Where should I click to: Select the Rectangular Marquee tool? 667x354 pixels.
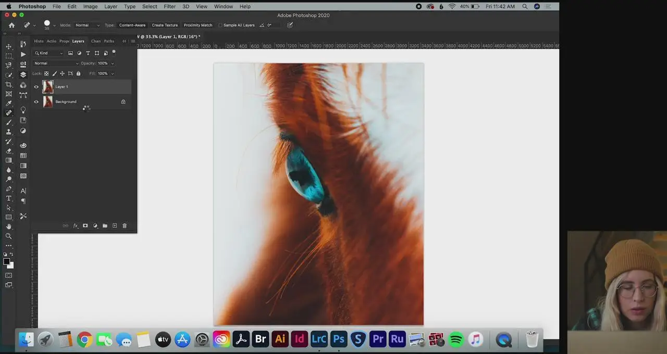click(x=8, y=56)
